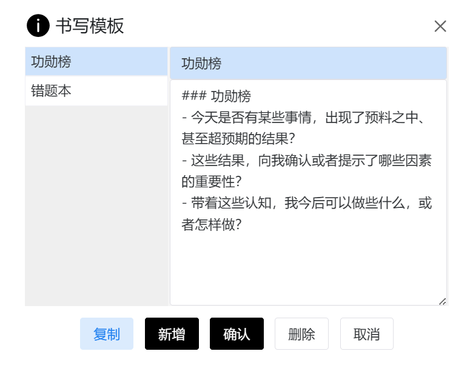Viewport: 470px width, 374px height.
Task: Place cursor on the '### 功勋榜' heading line
Action: pos(217,96)
